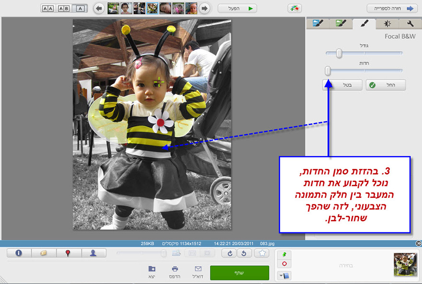This screenshot has width=422, height=284.
Task: Open the Focal B&W brush effects tab
Action: 363,23
